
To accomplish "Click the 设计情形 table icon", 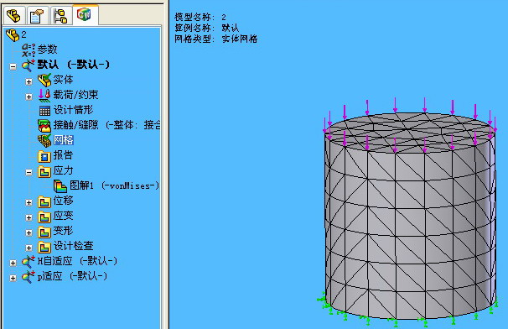I will tap(44, 110).
